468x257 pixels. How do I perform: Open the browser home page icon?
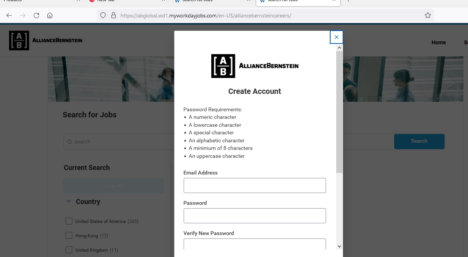point(50,16)
